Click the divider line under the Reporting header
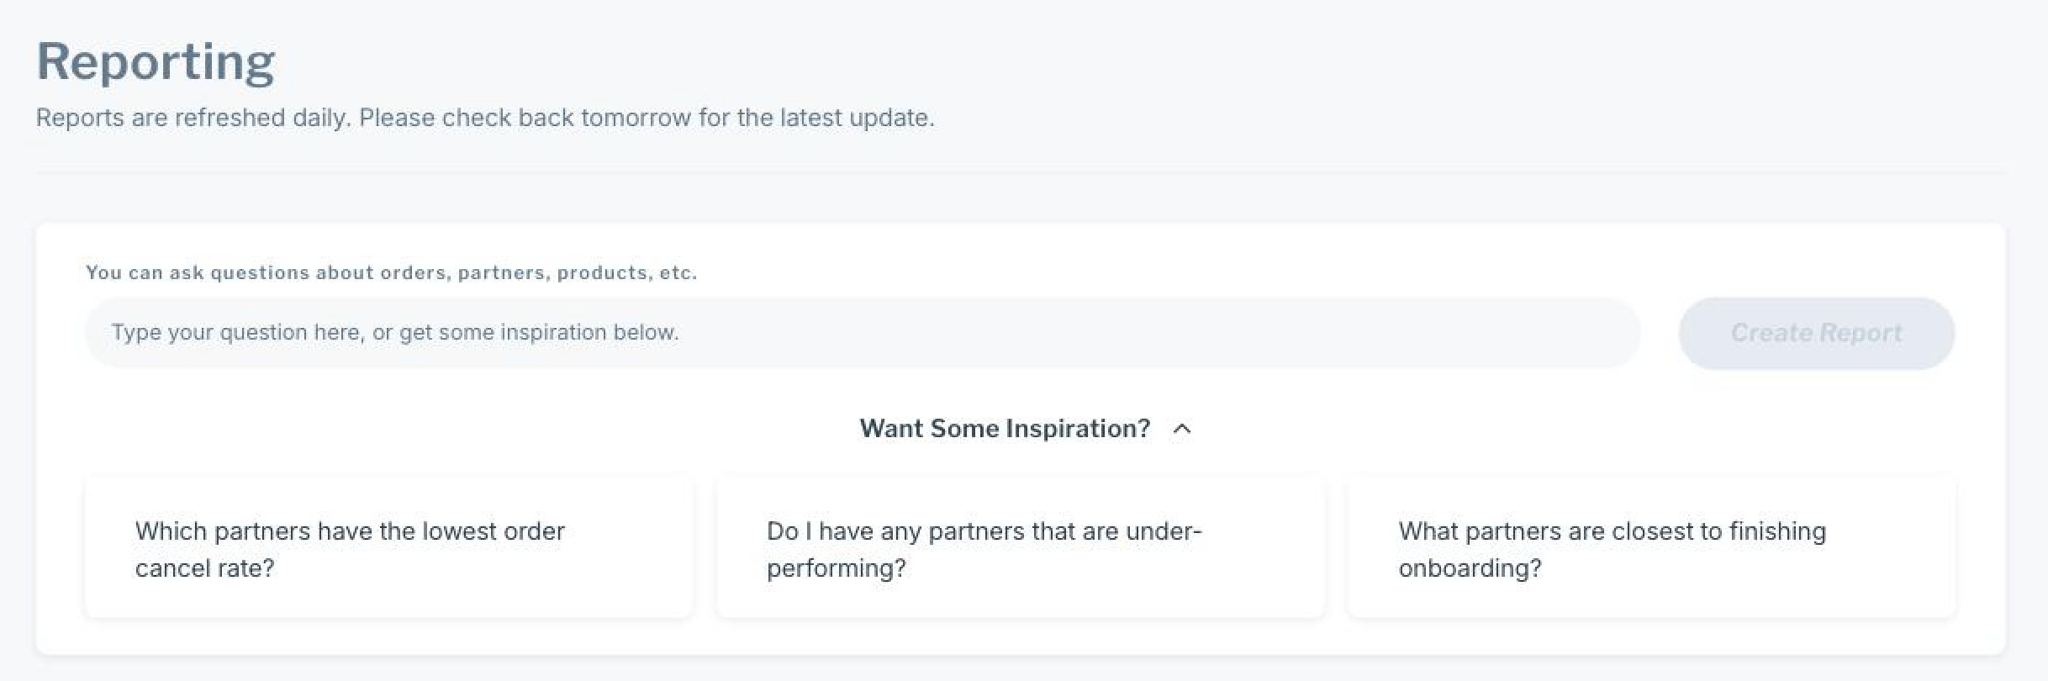This screenshot has width=2048, height=681. [1021, 172]
